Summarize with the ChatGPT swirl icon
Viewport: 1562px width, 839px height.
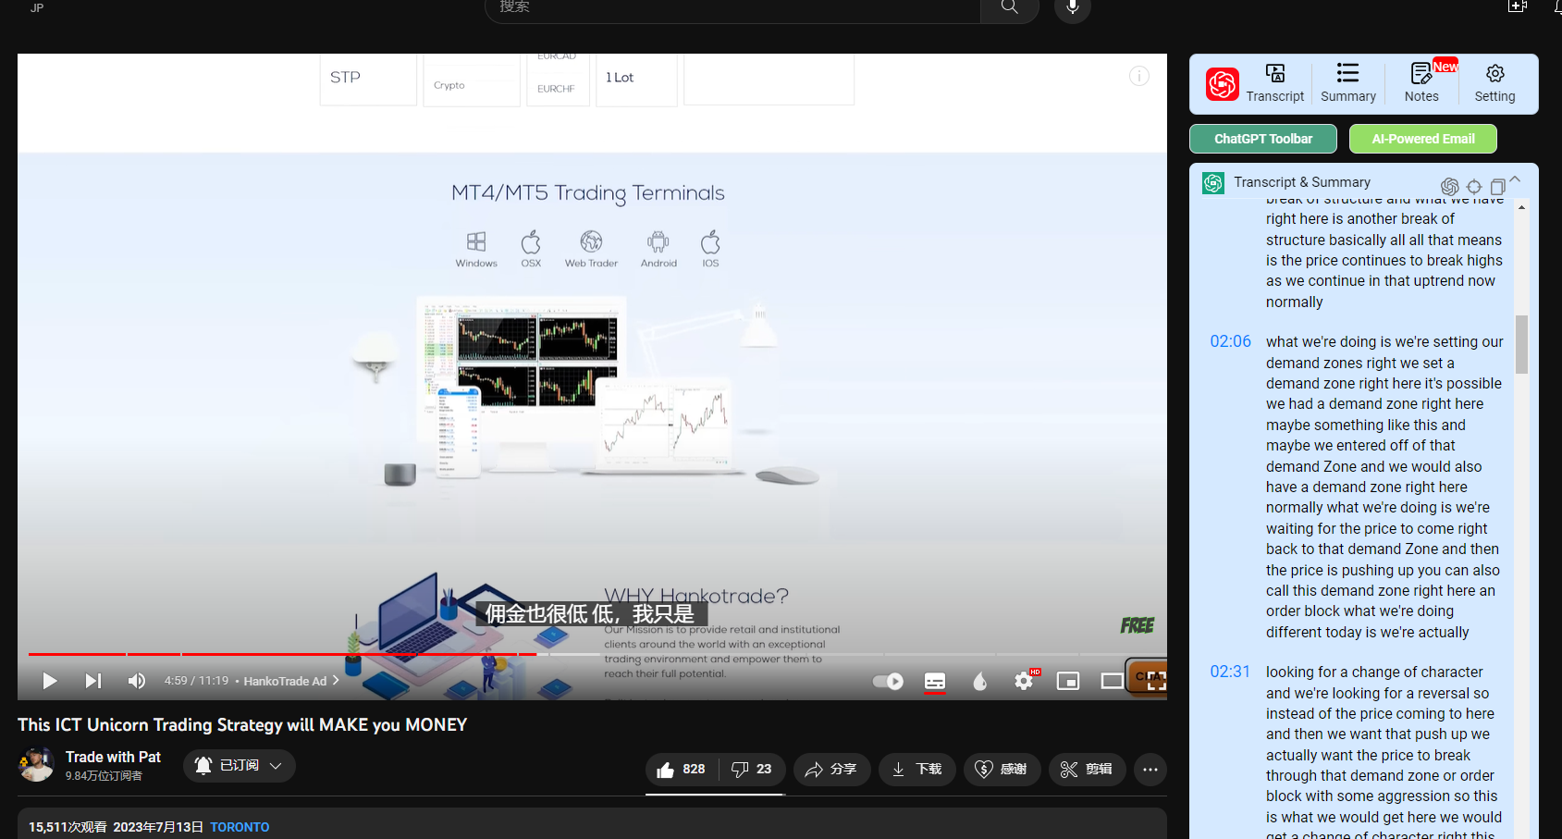click(1450, 186)
